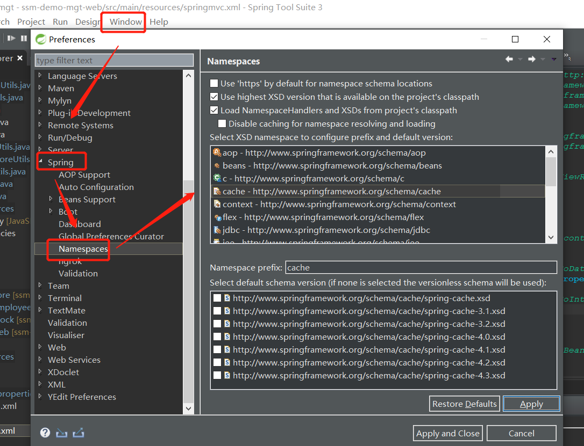Click the export preferences icon

click(78, 433)
